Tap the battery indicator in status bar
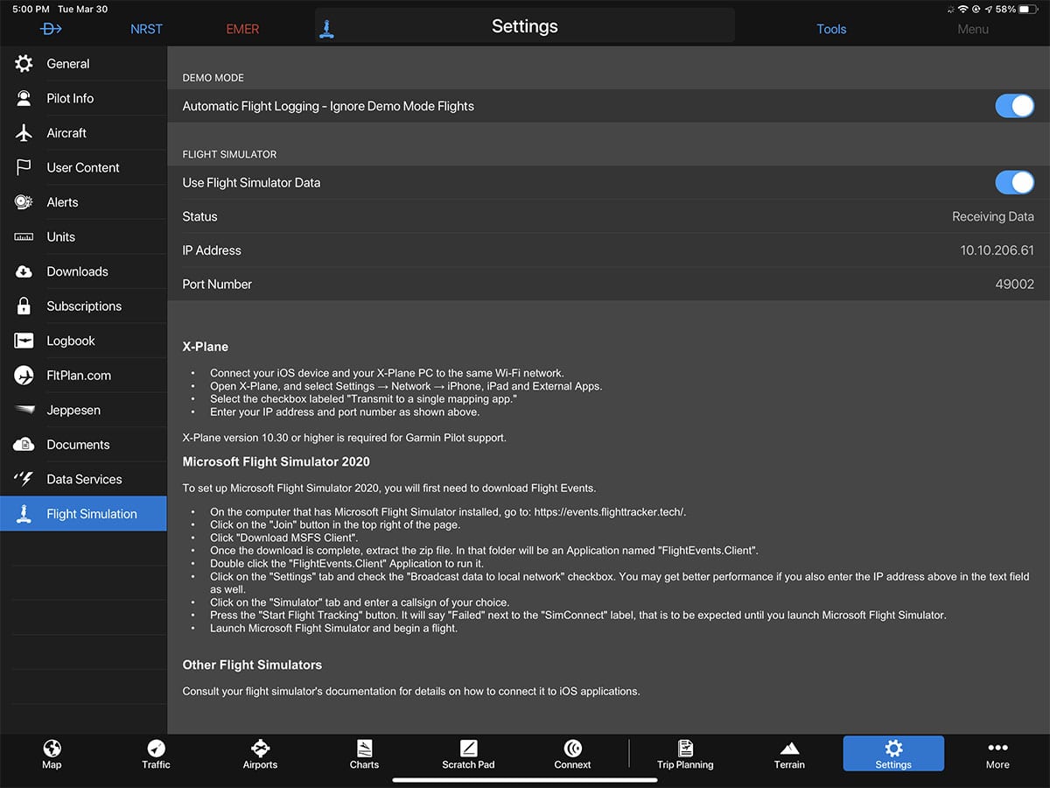Viewport: 1050px width, 788px height. [x=1026, y=9]
